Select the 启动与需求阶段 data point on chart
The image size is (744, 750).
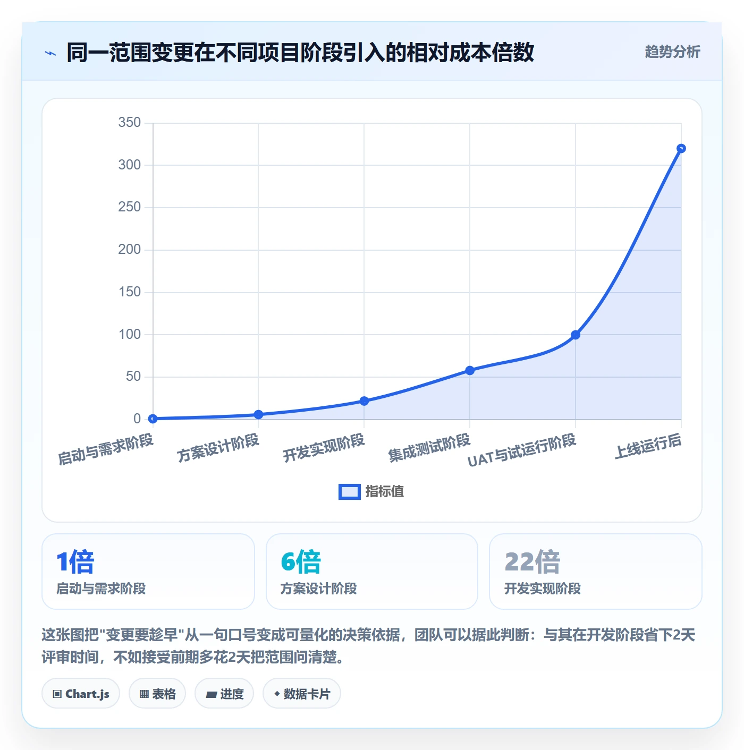pos(153,419)
